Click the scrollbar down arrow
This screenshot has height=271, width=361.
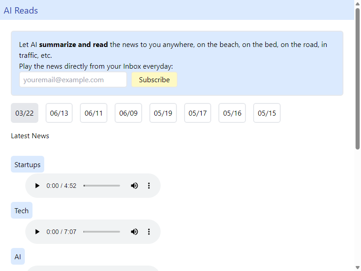coord(357,267)
